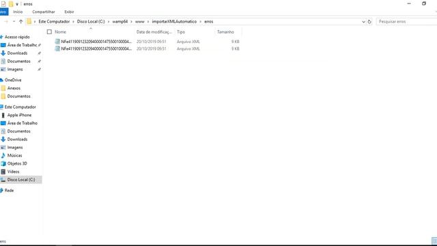The height and width of the screenshot is (246, 437).
Task: Click the properties checkmark icon in title bar
Action: pos(3,4)
